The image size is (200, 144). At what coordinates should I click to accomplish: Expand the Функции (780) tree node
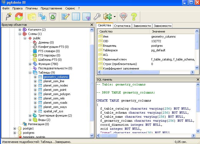30,64
